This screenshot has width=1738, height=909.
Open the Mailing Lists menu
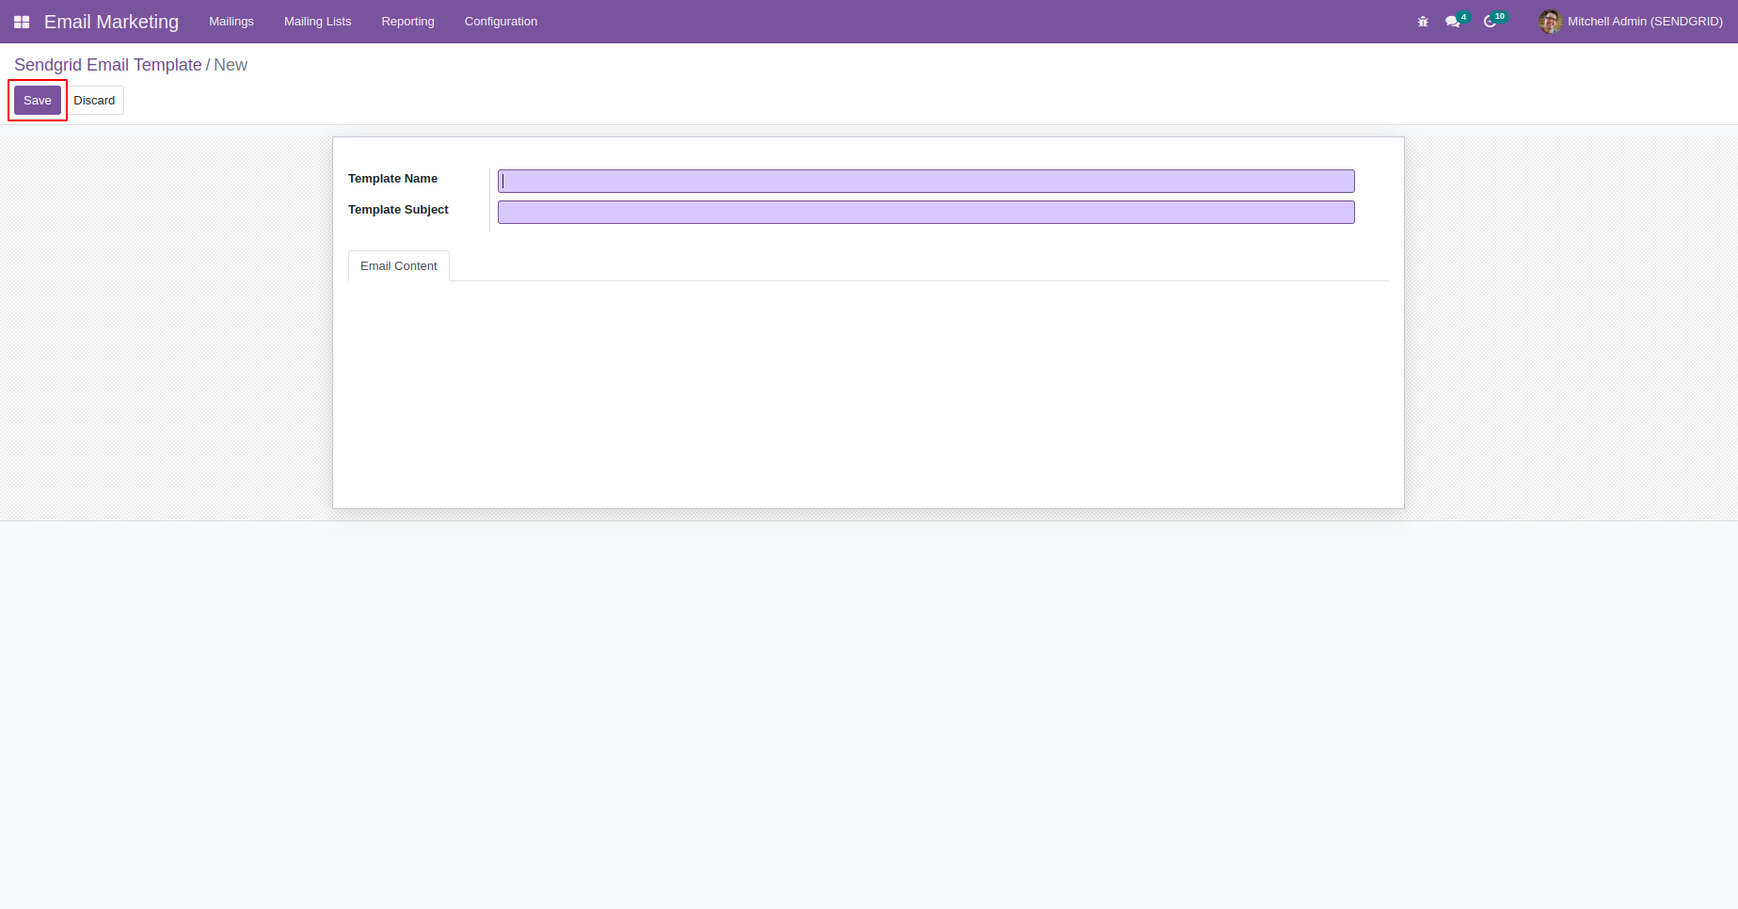(318, 22)
